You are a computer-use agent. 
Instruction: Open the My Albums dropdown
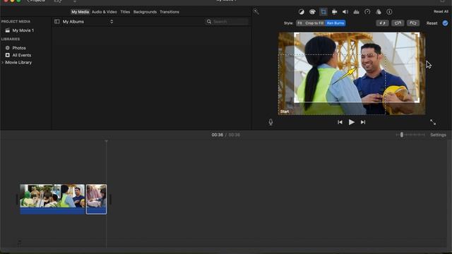point(88,22)
